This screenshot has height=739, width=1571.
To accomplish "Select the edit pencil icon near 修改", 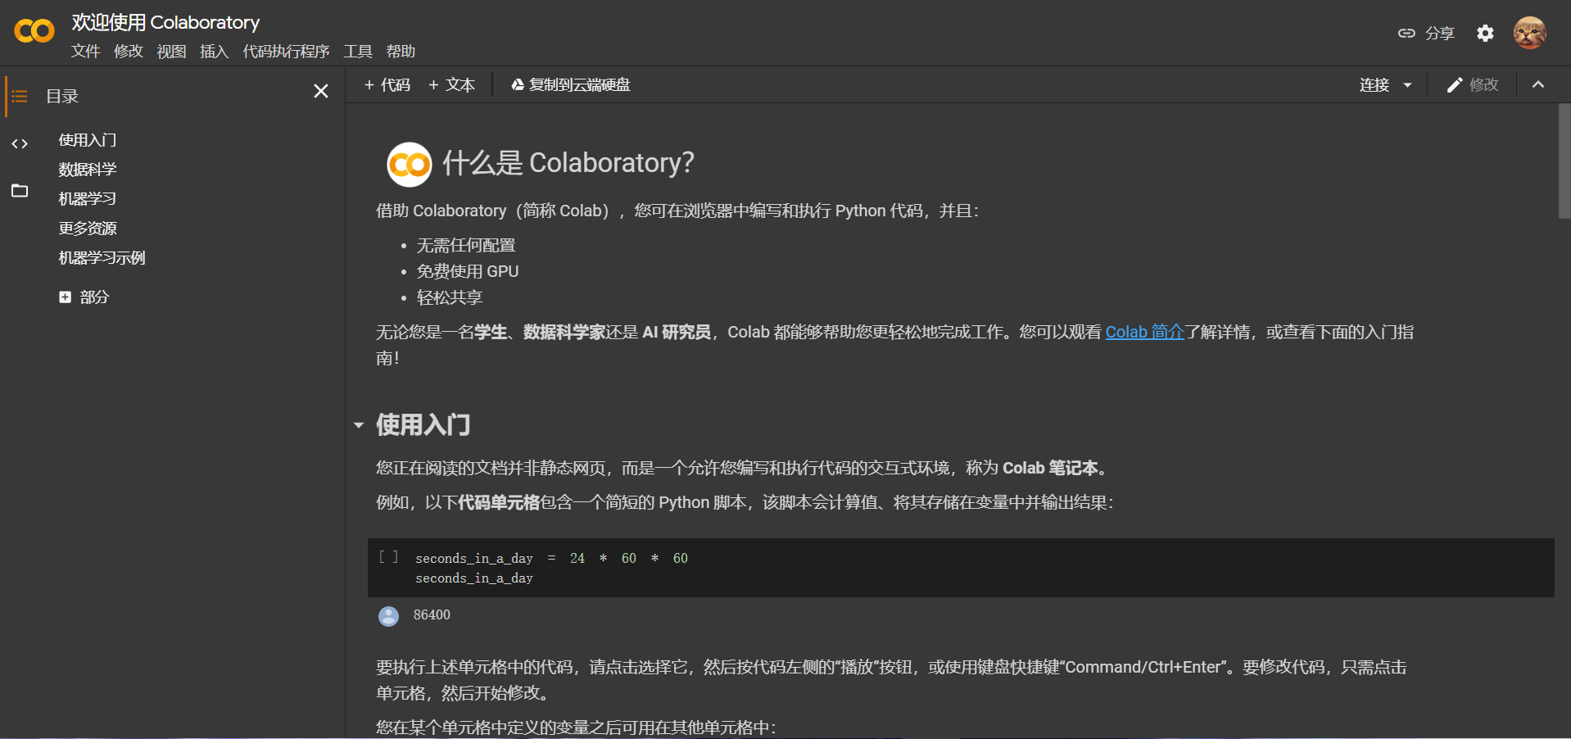I will 1455,84.
